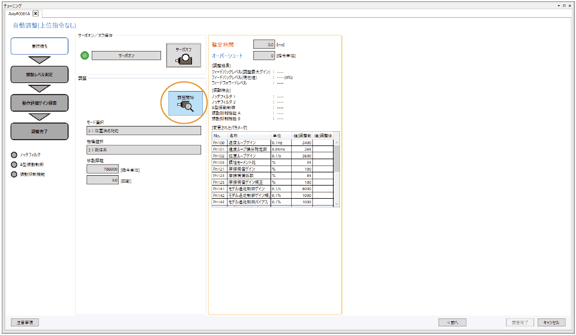Close the Axis#0001A tab with X
This screenshot has height=335, width=576.
point(36,13)
